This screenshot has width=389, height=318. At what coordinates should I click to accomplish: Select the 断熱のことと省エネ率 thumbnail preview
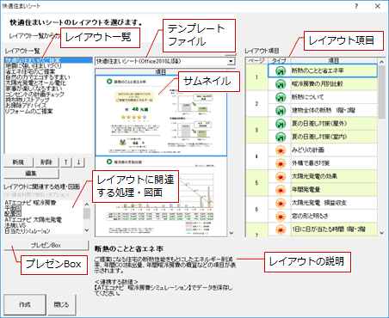161,116
